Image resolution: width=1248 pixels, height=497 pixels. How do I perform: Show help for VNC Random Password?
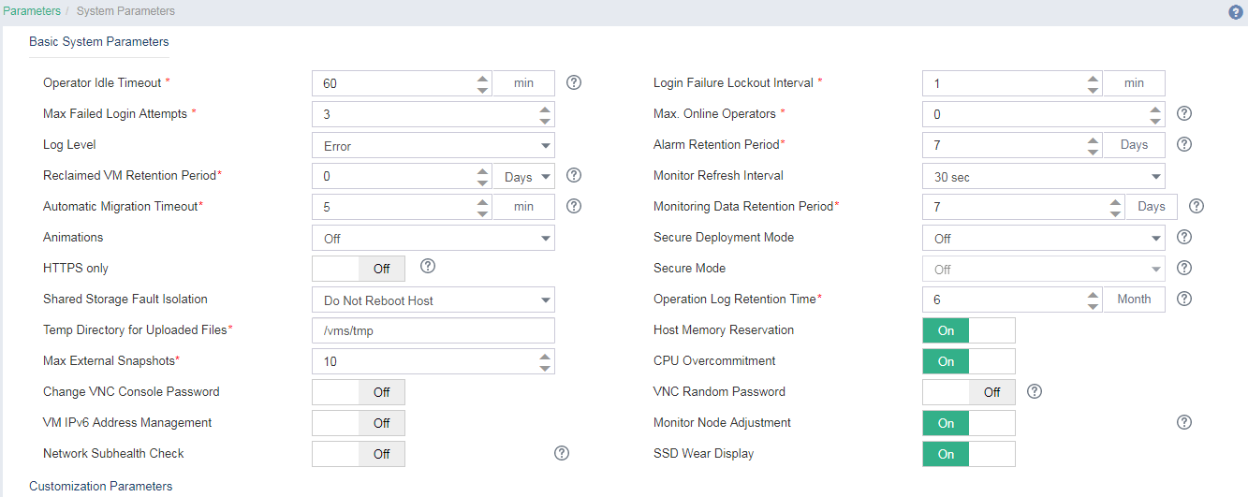(1035, 391)
